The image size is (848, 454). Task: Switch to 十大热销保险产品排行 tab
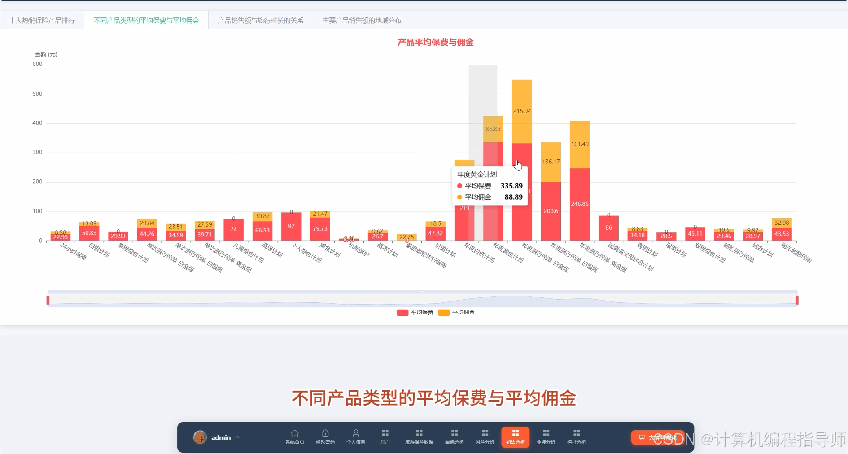(x=42, y=21)
